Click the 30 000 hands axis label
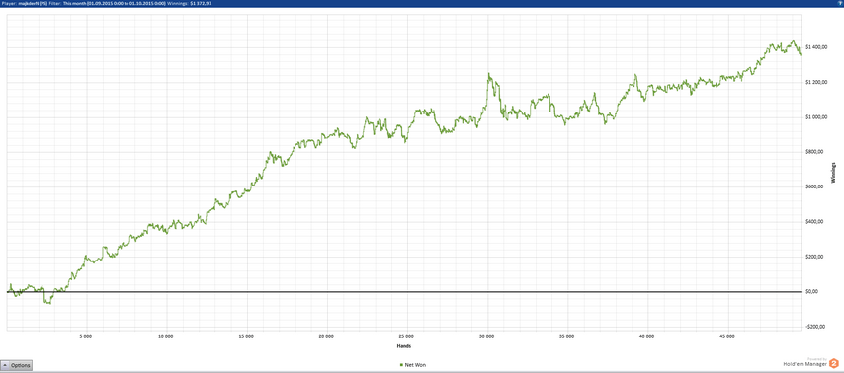 tap(486, 336)
